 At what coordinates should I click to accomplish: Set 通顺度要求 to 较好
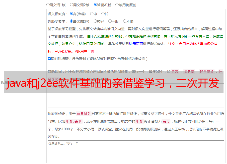tap(95, 21)
